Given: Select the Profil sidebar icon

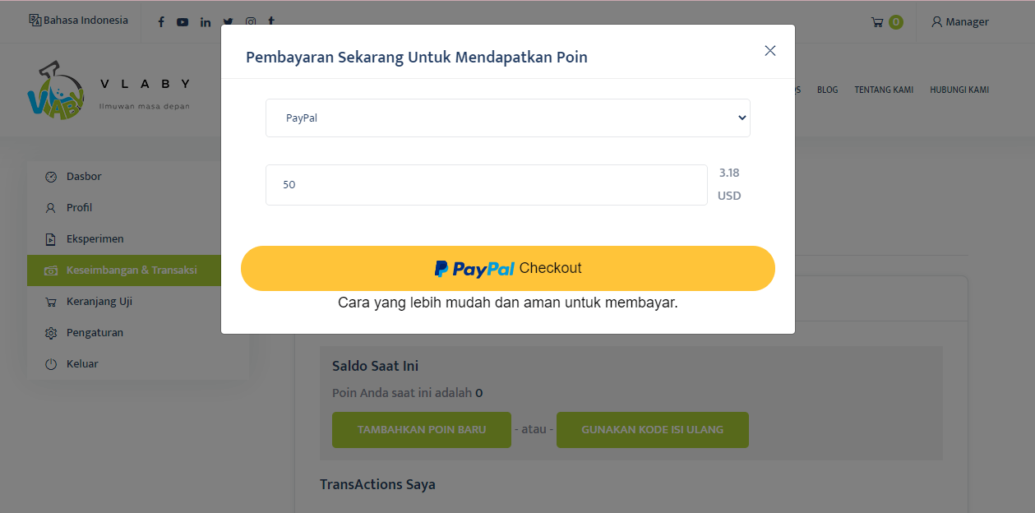Looking at the screenshot, I should (49, 207).
